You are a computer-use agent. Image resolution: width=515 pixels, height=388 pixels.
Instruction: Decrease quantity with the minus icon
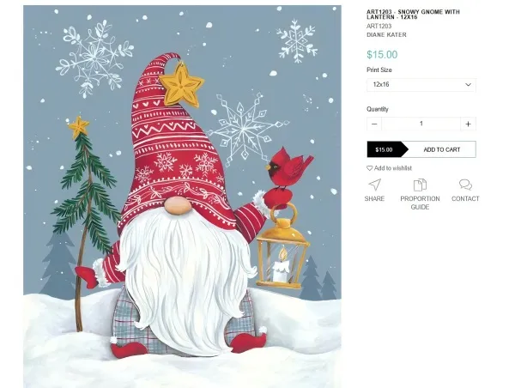tap(374, 124)
